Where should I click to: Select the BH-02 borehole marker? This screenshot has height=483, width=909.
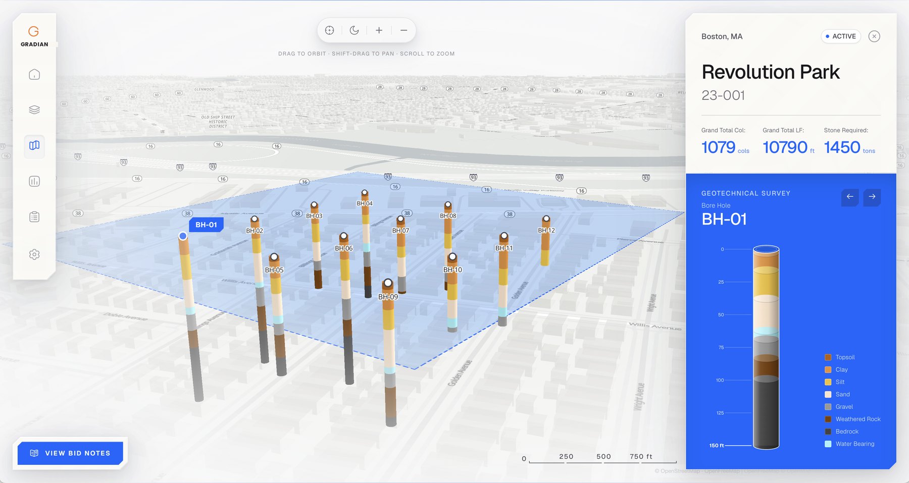pyautogui.click(x=255, y=220)
